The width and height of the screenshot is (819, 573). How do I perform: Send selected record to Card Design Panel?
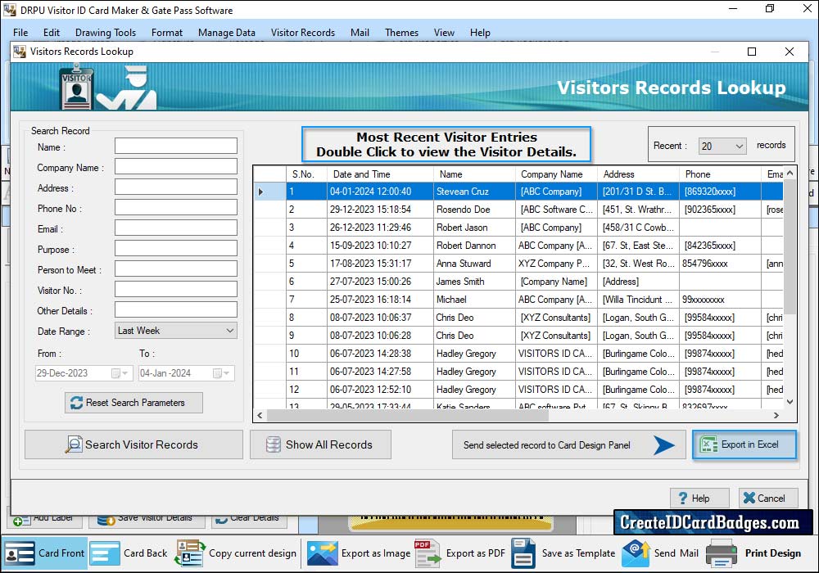pos(569,444)
